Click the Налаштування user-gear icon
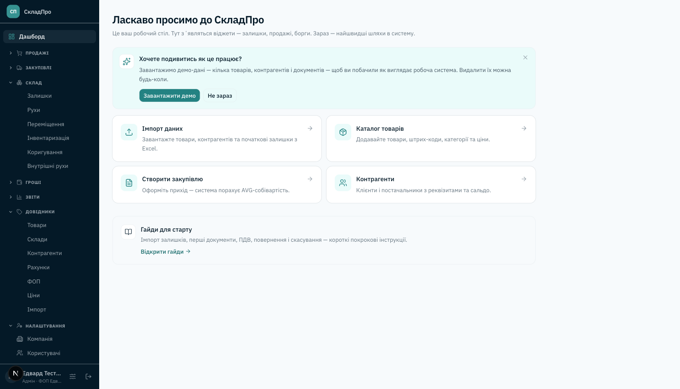Screen dimensions: 680x389 [19, 326]
